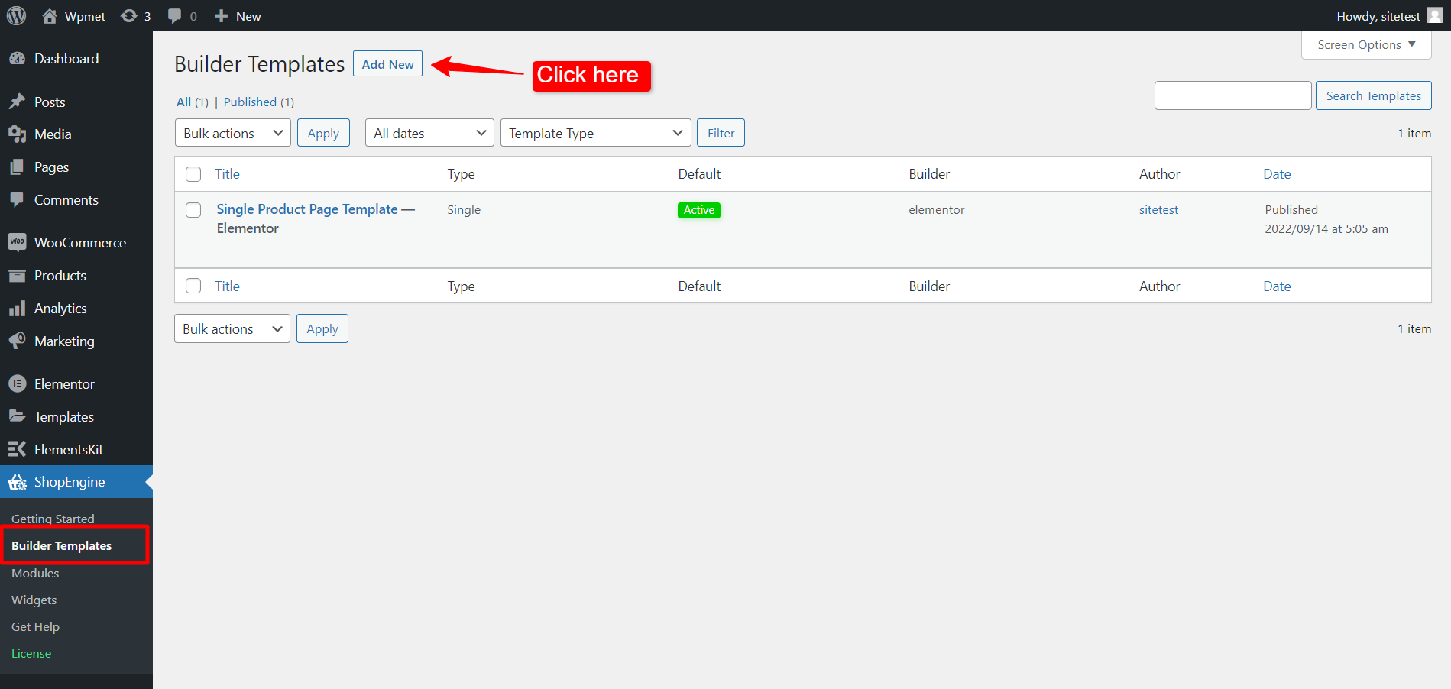
Task: Open ShopEngine via its gear-cart icon
Action: pyautogui.click(x=18, y=482)
